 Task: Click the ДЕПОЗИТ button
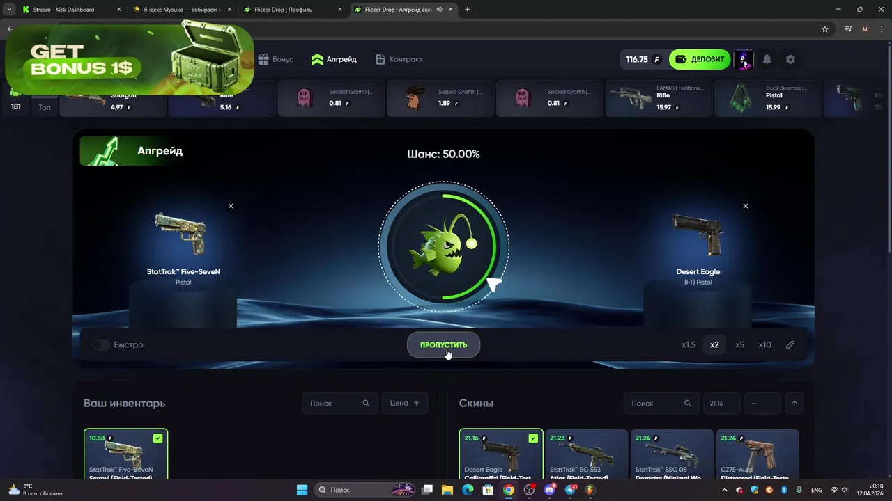[x=700, y=59]
